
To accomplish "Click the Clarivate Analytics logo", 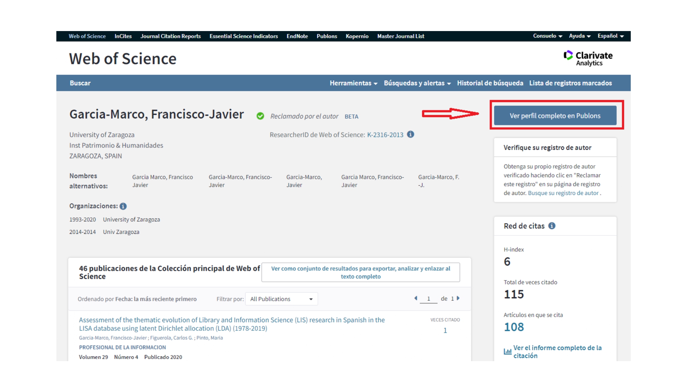I will tap(588, 58).
